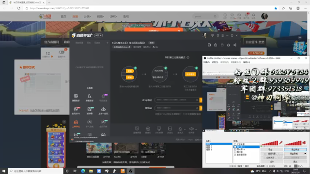Uncheck the monitor capture source in OBS
The width and height of the screenshot is (310, 174).
pyautogui.click(x=235, y=155)
